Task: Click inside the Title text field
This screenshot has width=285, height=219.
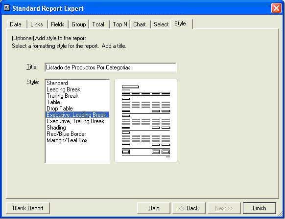Action: (x=111, y=67)
